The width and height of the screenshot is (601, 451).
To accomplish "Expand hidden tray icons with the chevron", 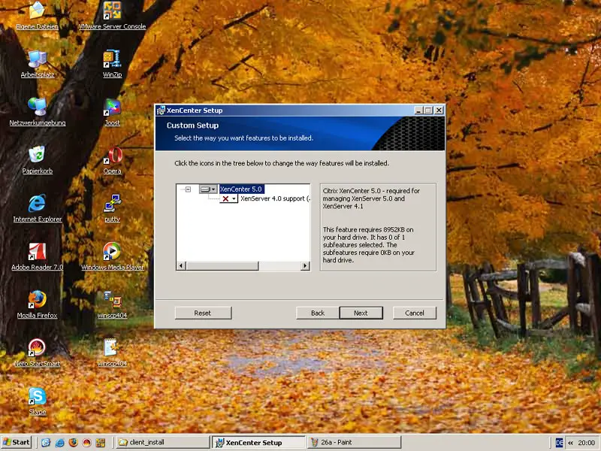I will [570, 443].
